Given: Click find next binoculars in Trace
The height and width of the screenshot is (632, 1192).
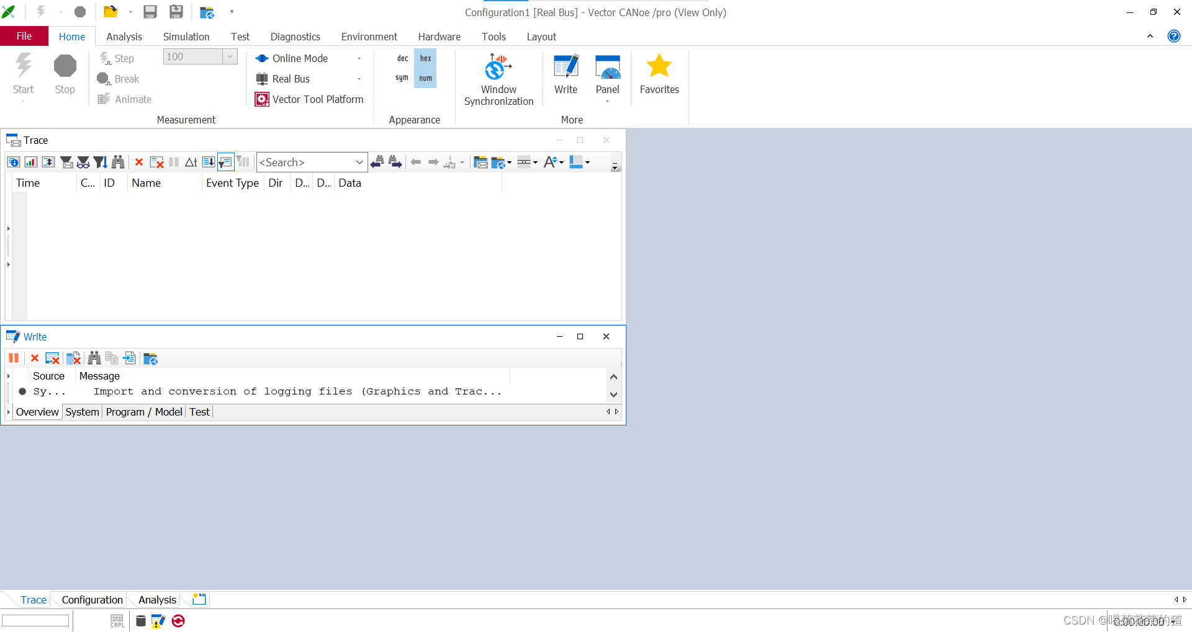Looking at the screenshot, I should click(395, 162).
